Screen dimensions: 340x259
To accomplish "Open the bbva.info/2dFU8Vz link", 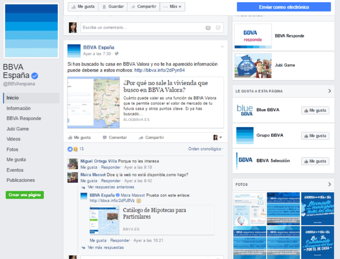I will (x=112, y=201).
